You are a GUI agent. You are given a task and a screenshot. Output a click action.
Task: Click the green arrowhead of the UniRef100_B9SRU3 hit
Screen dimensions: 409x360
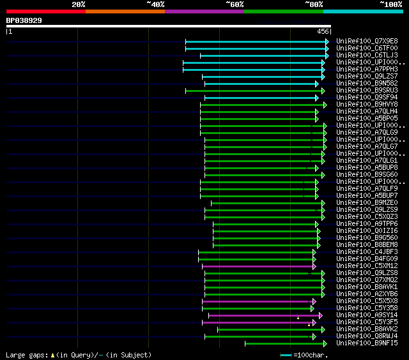coord(323,91)
